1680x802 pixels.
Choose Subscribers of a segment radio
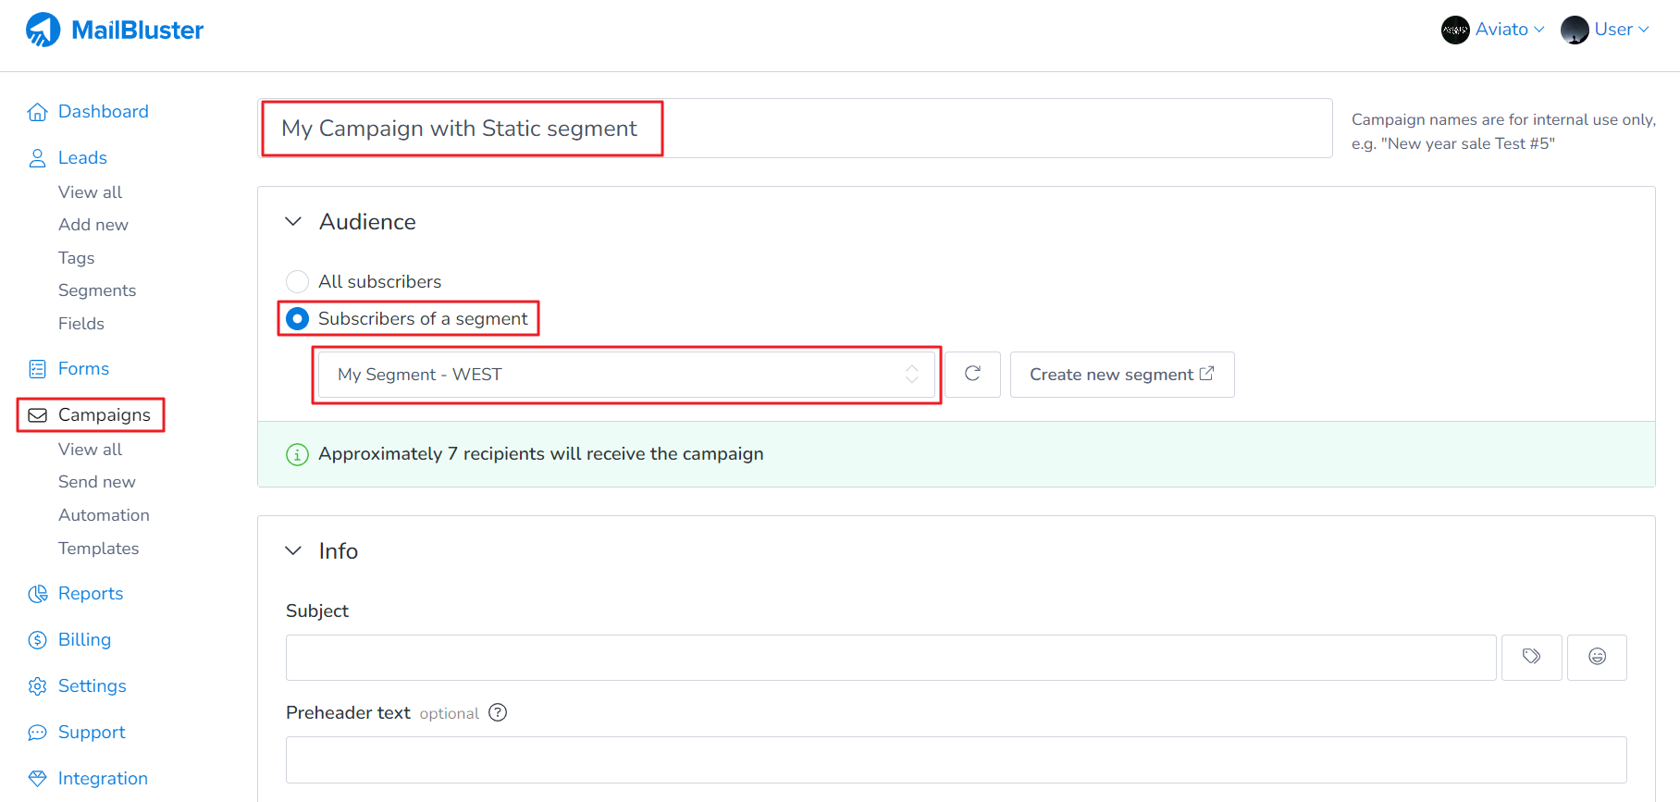[x=297, y=319]
